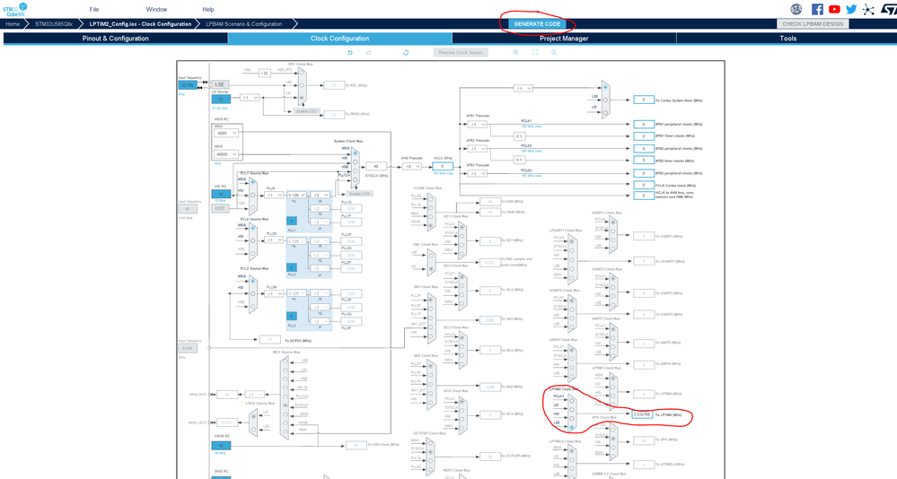This screenshot has height=479, width=897.
Task: Open the AHB Prescaler dropdown
Action: click(411, 166)
